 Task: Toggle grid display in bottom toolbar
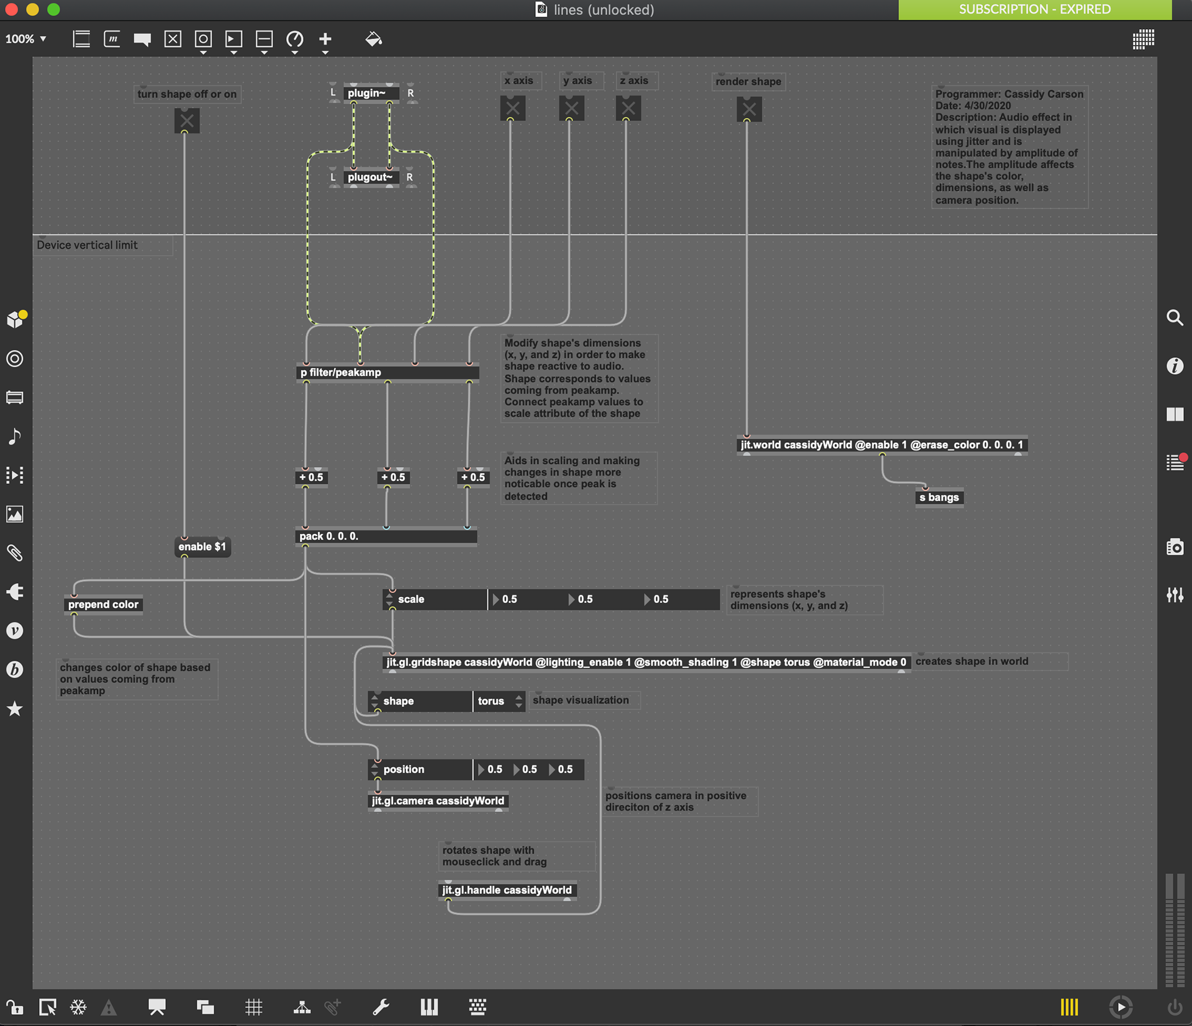(253, 1007)
